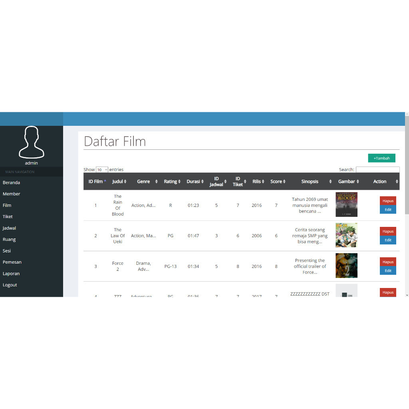Go to Film in the sidebar
The width and height of the screenshot is (409, 409).
tap(7, 205)
